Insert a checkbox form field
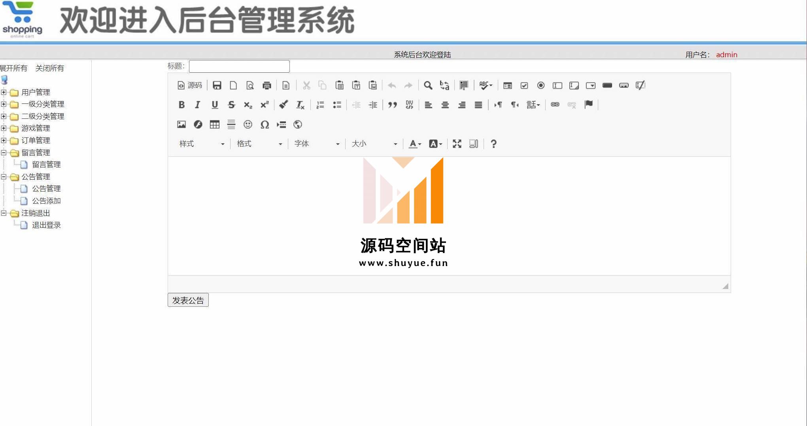The image size is (807, 426). pos(524,85)
